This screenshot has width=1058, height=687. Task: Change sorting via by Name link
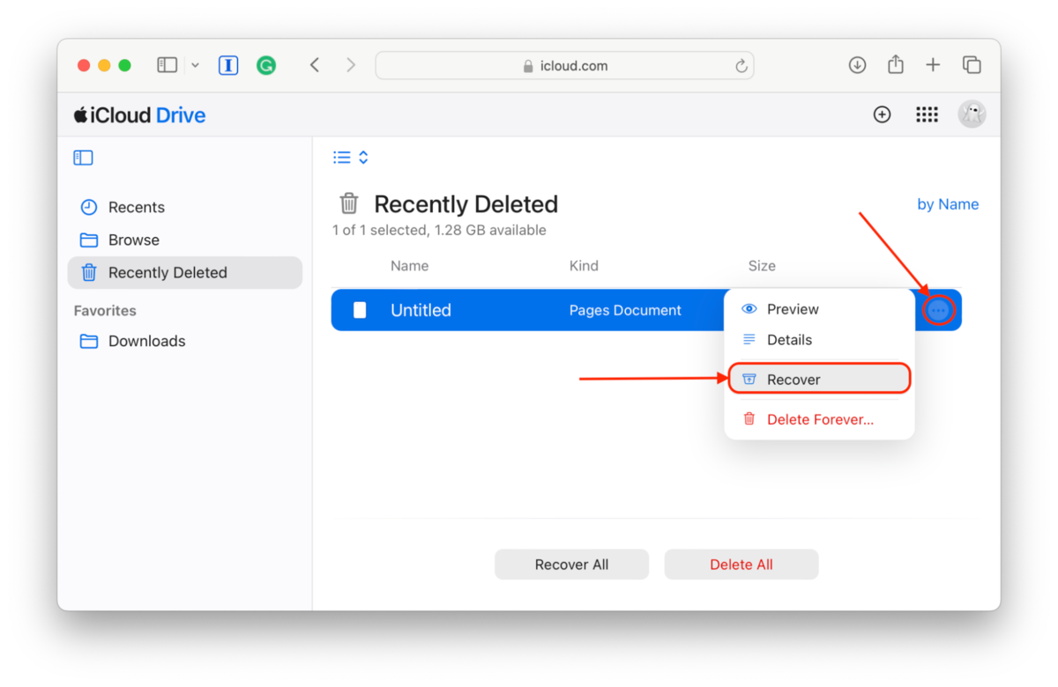click(948, 204)
